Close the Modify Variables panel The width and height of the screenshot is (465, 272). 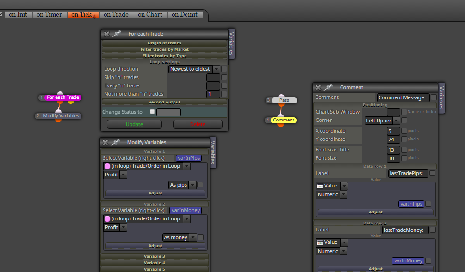point(105,142)
